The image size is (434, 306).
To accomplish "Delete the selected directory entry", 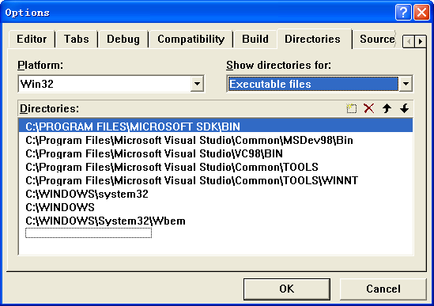I will click(x=368, y=108).
